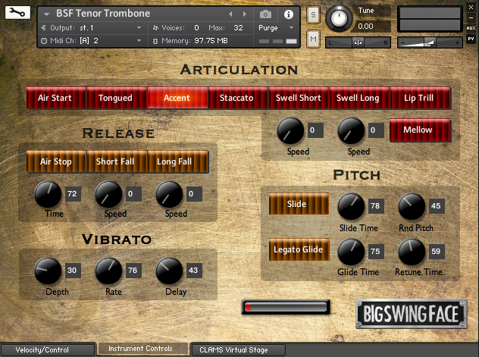Click the Release Time value 72
The image size is (479, 357).
(x=73, y=193)
